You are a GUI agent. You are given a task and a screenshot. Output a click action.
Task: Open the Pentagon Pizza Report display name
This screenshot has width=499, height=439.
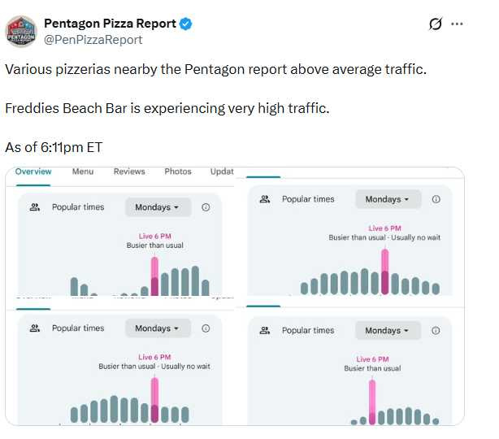pyautogui.click(x=110, y=24)
